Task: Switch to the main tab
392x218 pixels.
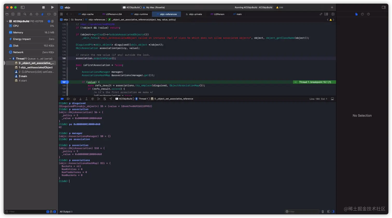Action: (237, 14)
